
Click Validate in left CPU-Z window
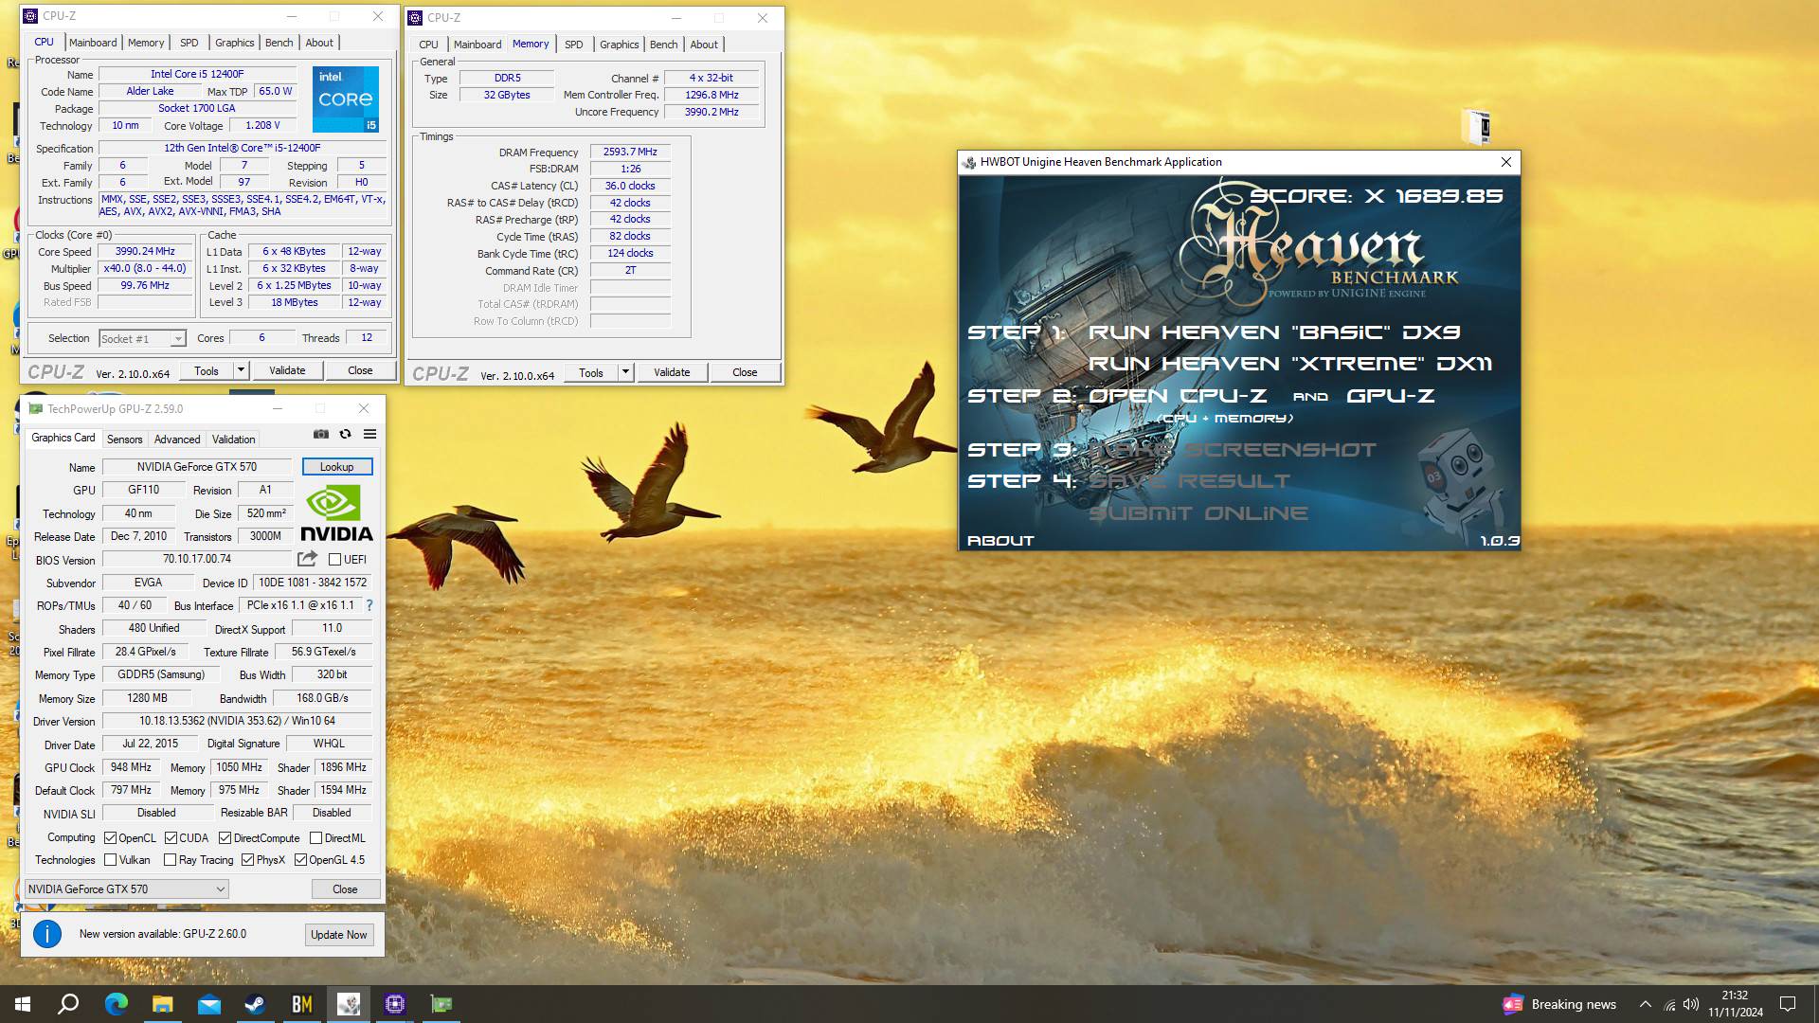click(x=287, y=370)
